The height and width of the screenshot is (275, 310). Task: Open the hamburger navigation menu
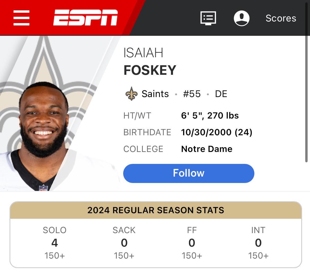click(21, 18)
